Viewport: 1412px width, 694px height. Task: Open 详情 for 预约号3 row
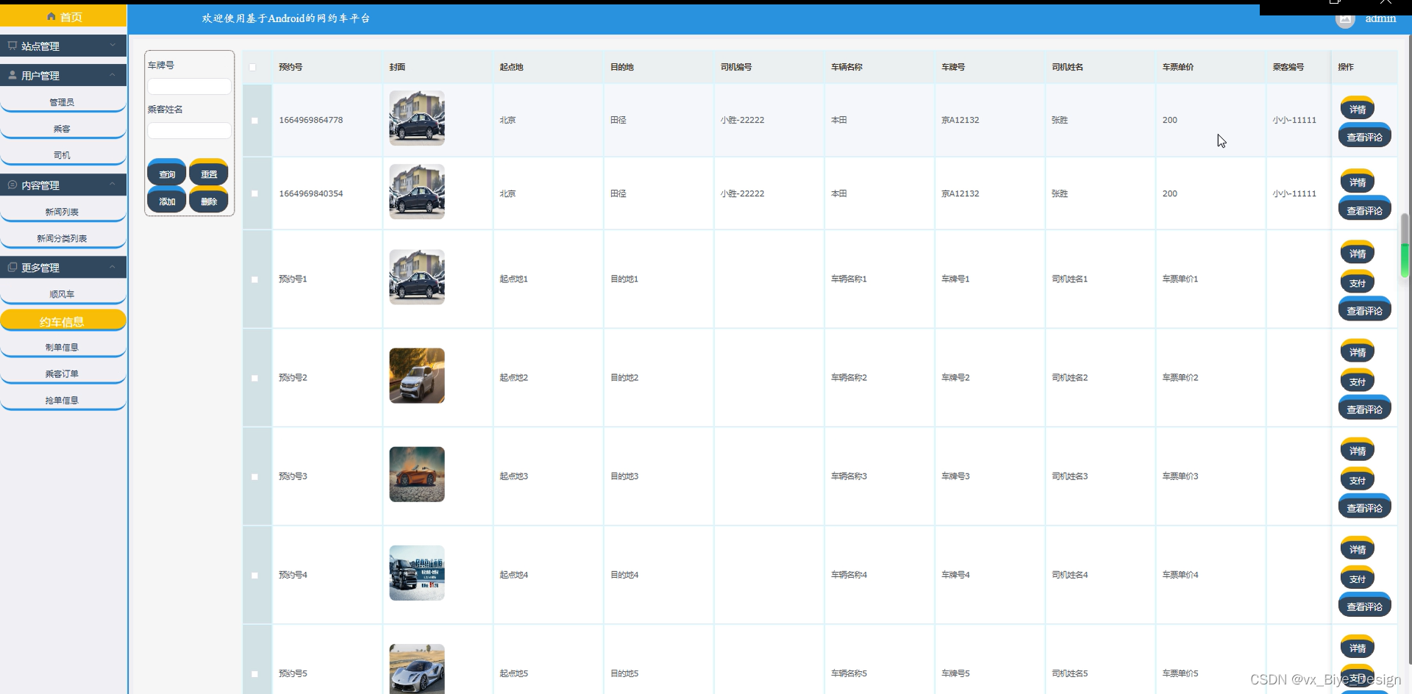(1358, 450)
